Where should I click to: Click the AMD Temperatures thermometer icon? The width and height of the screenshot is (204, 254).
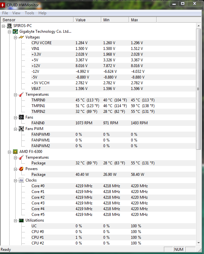coord(21,157)
